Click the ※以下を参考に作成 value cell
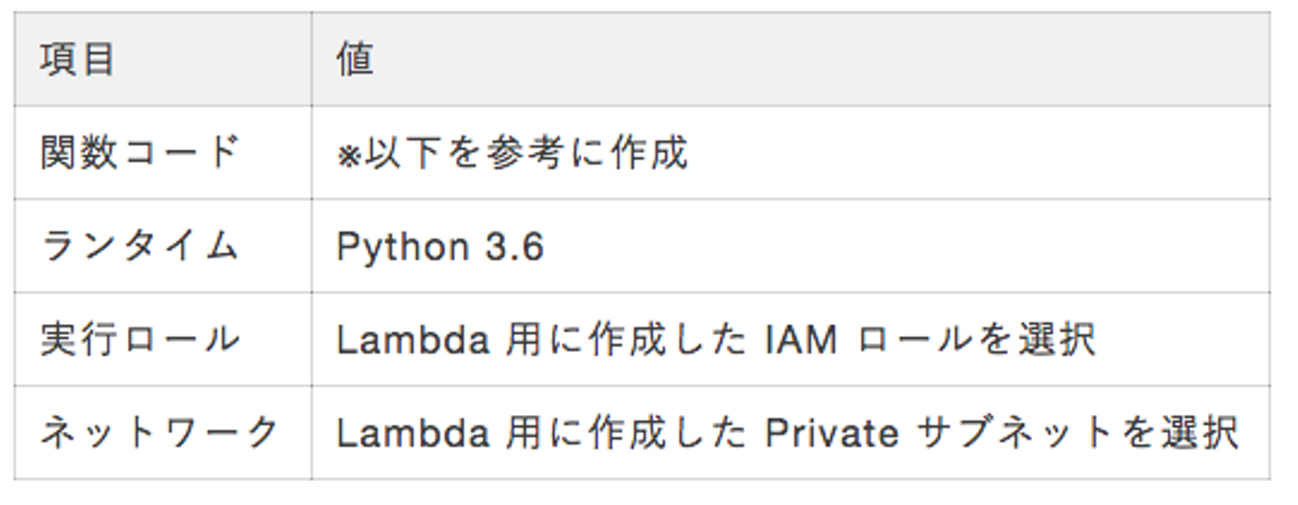Image resolution: width=1298 pixels, height=505 pixels. 512,154
